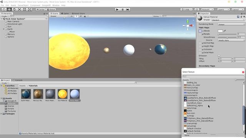Collapse the Earth object in Hierarchy
Screen dimensions: 246x138
point(4,29)
